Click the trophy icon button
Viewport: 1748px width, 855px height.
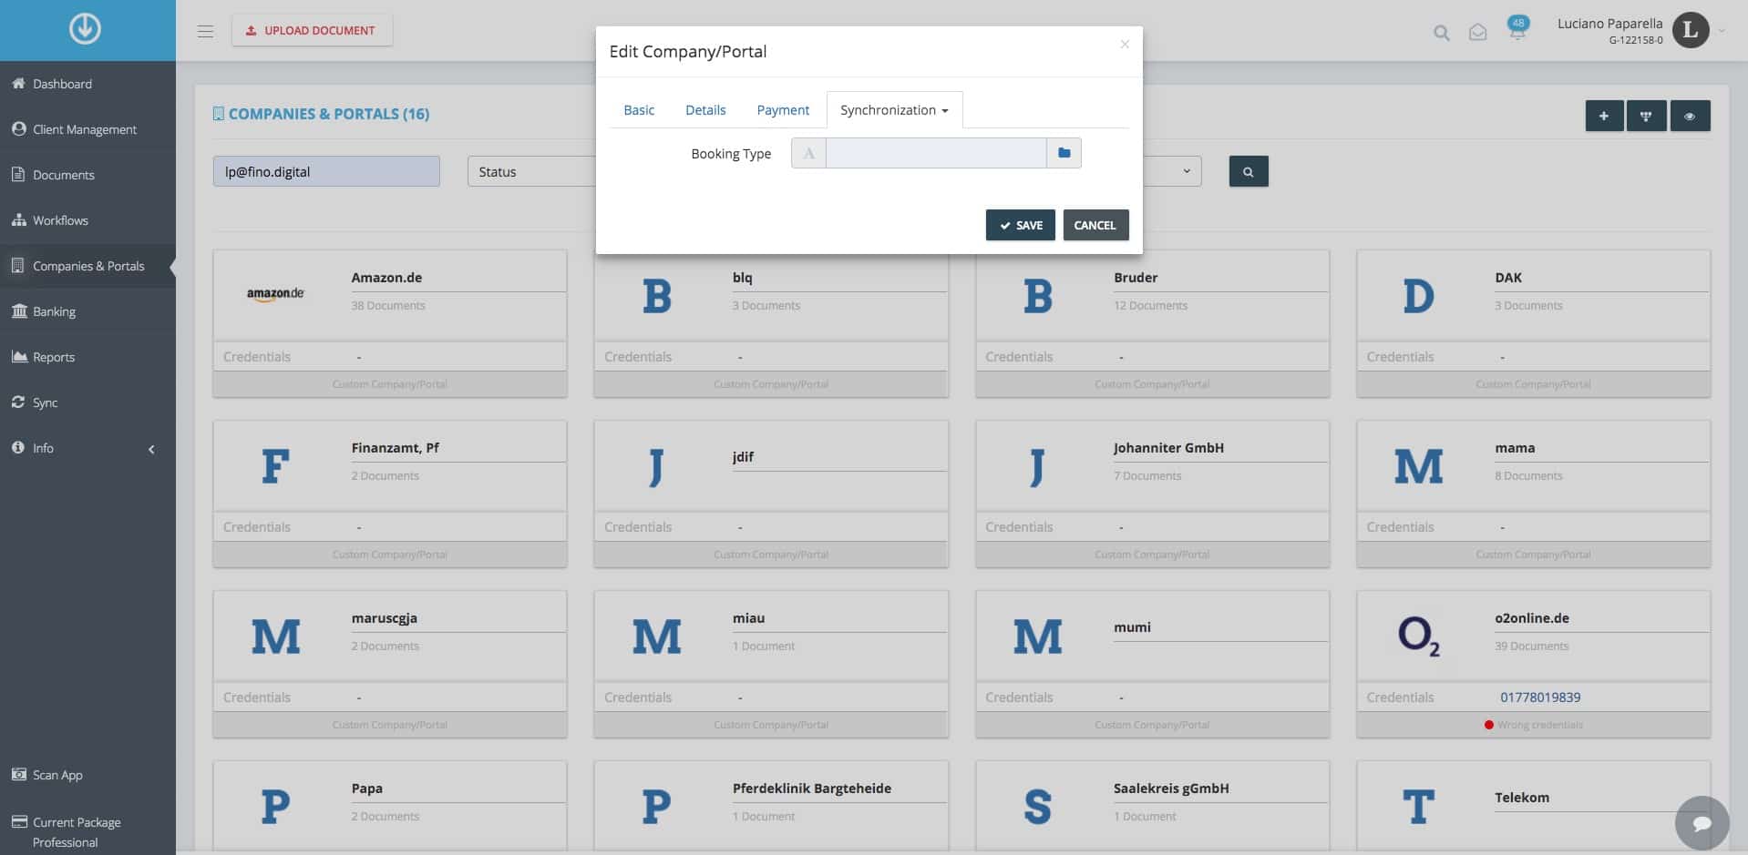point(1646,116)
